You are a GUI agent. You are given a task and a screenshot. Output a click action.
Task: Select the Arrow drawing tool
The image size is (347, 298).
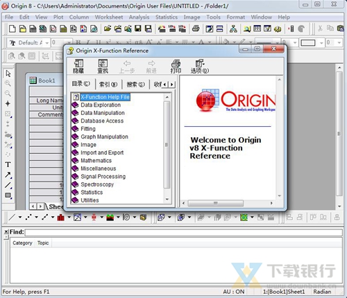(x=8, y=175)
